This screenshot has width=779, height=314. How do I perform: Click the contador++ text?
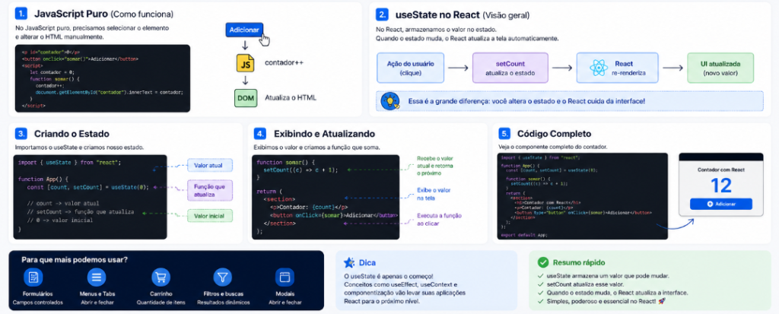pos(284,63)
